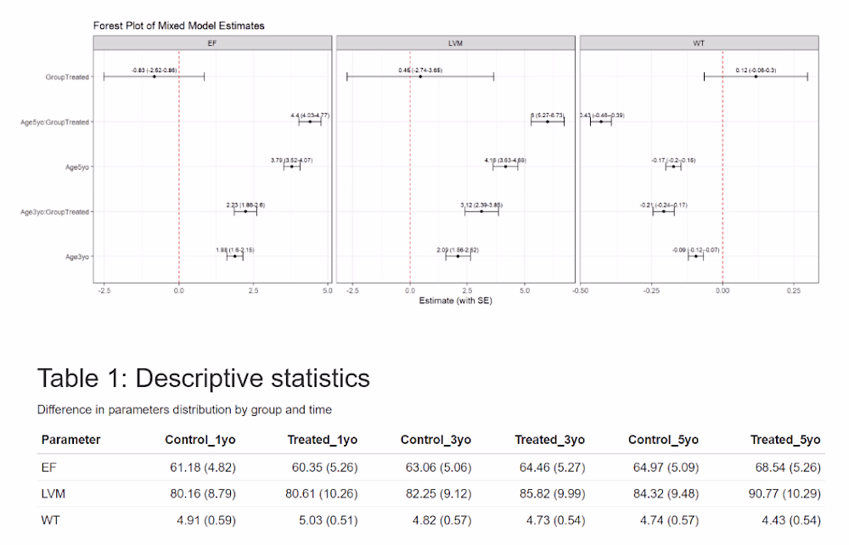Viewport: 849px width, 545px height.
Task: Click the GroupTreated y-axis label
Action: (x=68, y=77)
